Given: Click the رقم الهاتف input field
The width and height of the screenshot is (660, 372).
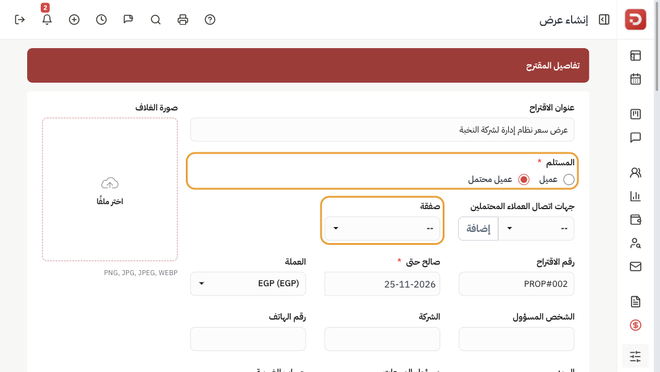Looking at the screenshot, I should tap(248, 339).
